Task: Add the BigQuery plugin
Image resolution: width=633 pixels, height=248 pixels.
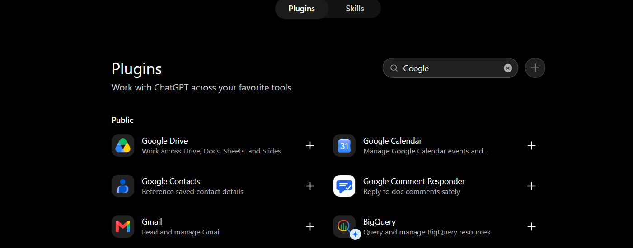Action: click(x=531, y=226)
